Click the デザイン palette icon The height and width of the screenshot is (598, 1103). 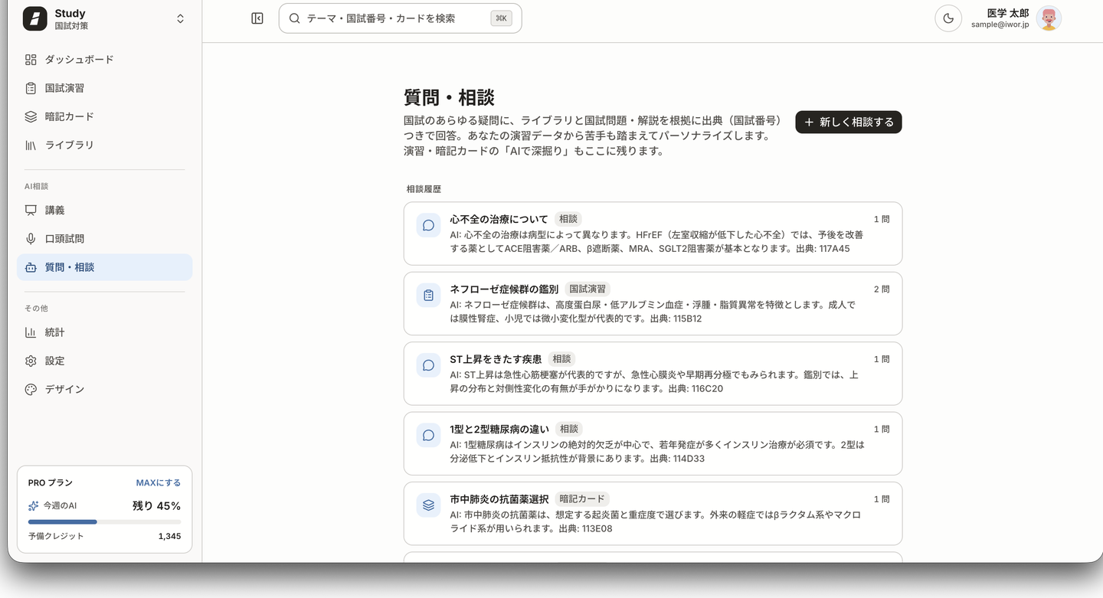[31, 389]
